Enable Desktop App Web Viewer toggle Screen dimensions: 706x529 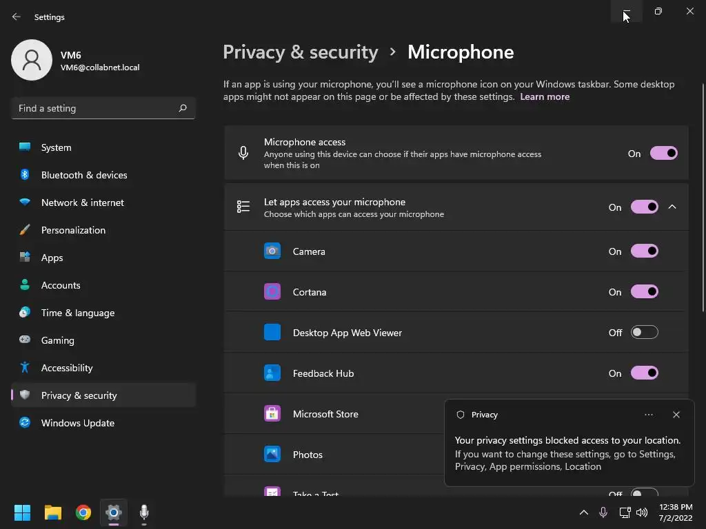(644, 333)
